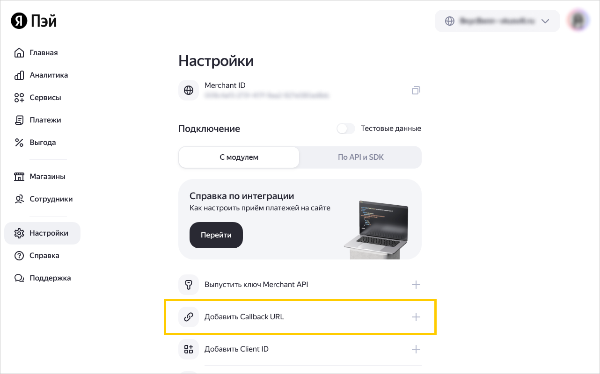Image resolution: width=600 pixels, height=374 pixels.
Task: Copy the Merchant ID with the copy icon
Action: (x=416, y=90)
